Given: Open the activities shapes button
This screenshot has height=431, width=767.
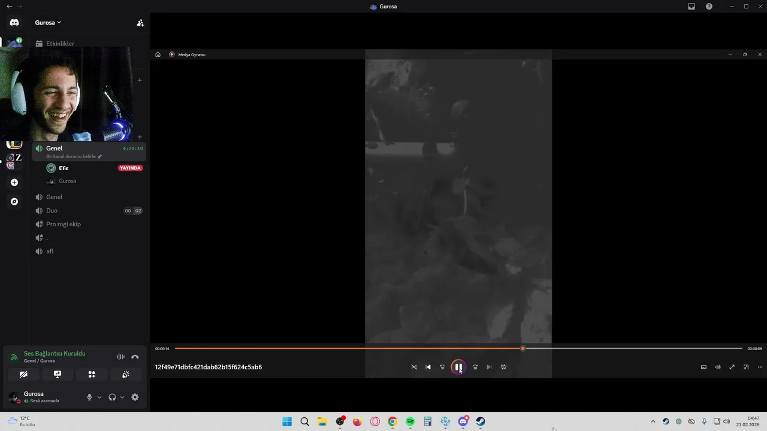Looking at the screenshot, I should [x=92, y=374].
